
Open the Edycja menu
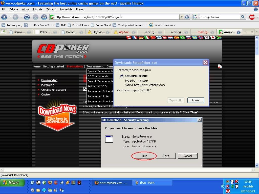[14, 9]
